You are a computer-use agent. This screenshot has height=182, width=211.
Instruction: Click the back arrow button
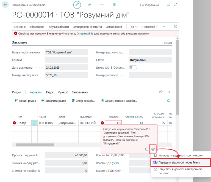point(5,5)
